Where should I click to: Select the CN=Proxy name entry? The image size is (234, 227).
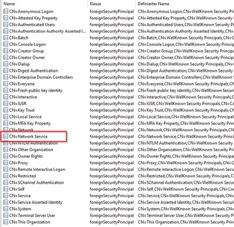[19, 163]
